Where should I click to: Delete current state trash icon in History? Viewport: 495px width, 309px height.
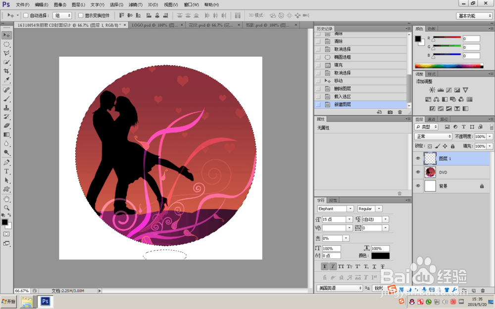400,112
